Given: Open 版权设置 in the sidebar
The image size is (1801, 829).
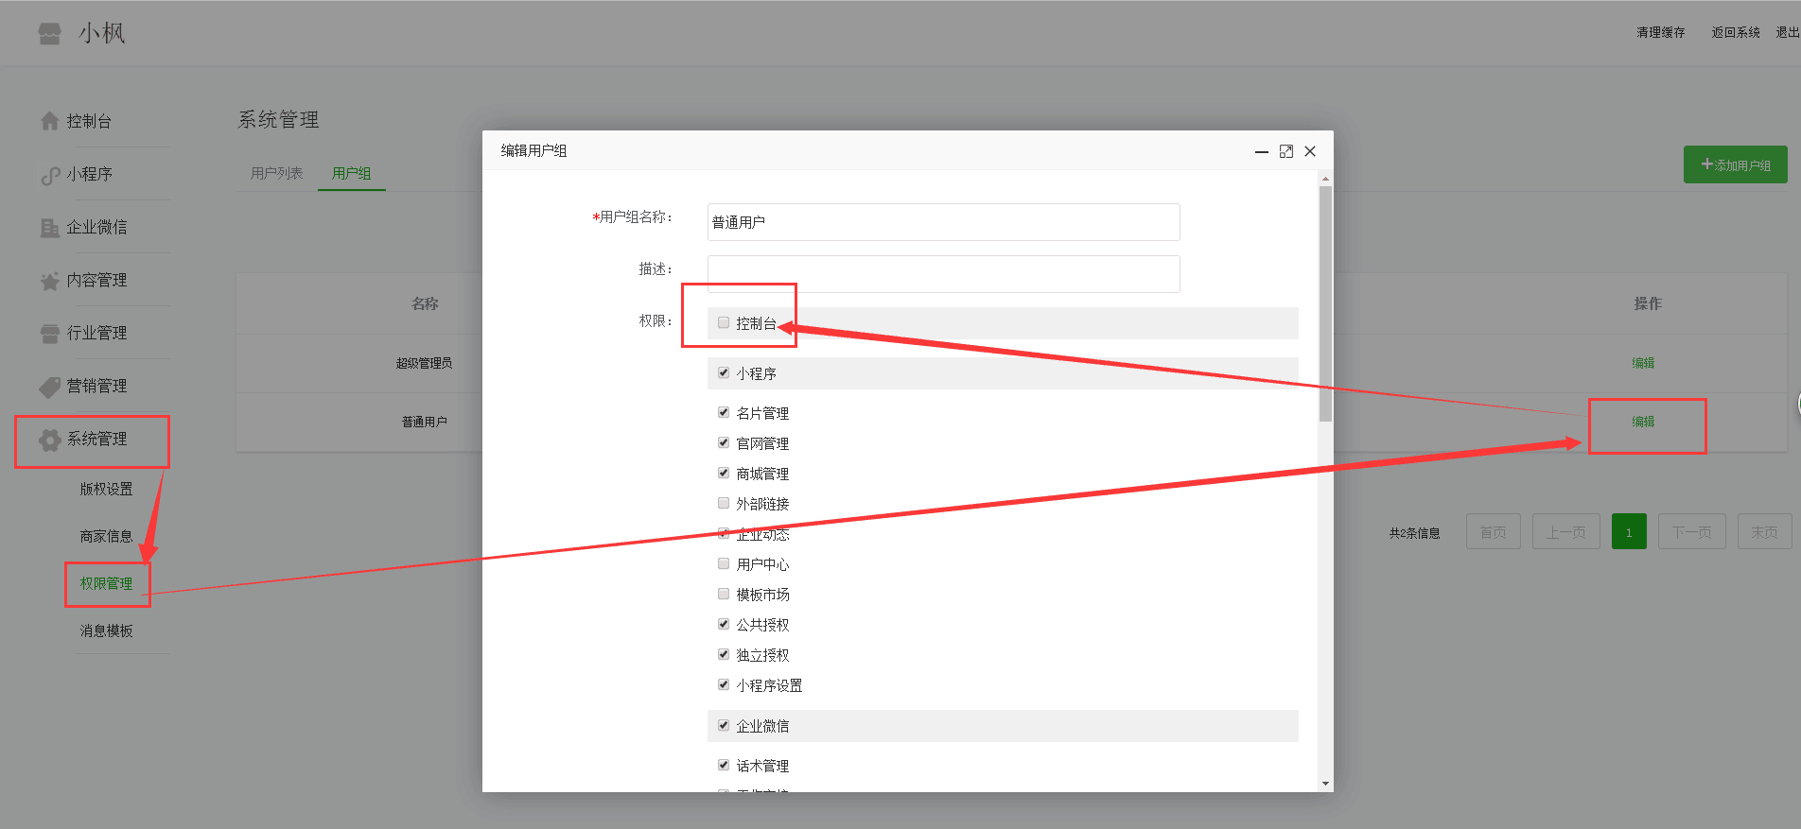Looking at the screenshot, I should (106, 489).
